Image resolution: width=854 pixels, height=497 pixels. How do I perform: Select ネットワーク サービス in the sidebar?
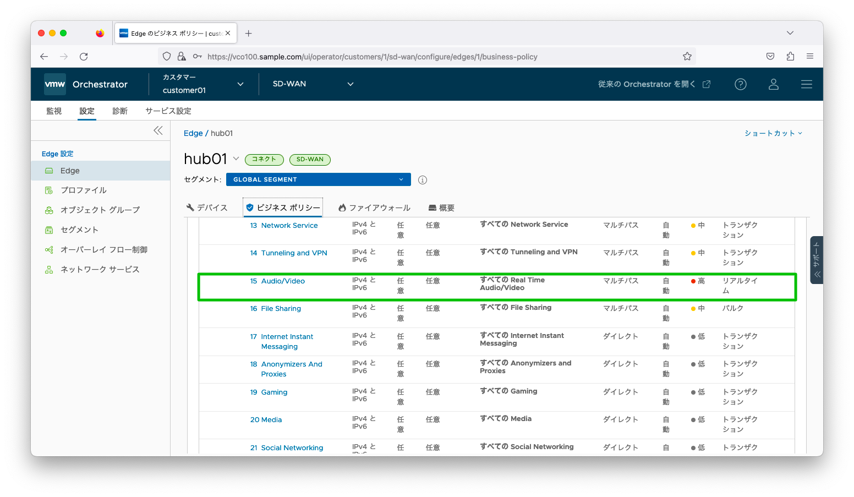[x=100, y=270]
